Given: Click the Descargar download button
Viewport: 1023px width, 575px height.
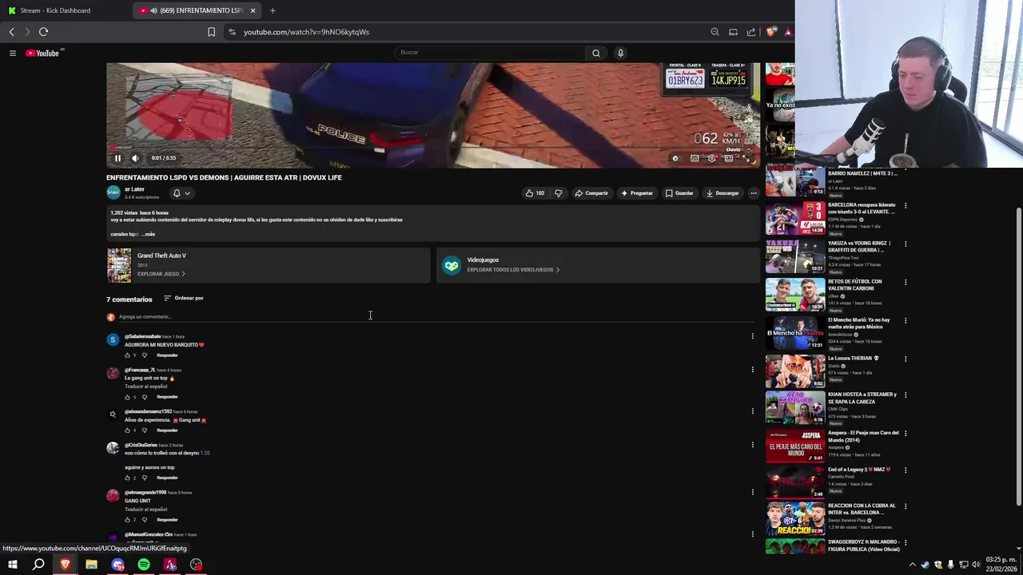Looking at the screenshot, I should [722, 193].
